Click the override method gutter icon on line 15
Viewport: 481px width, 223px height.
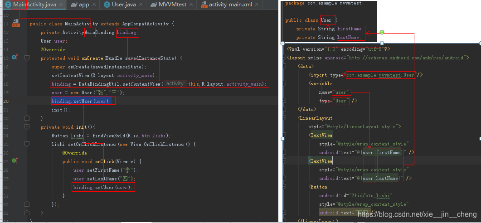pyautogui.click(x=15, y=58)
